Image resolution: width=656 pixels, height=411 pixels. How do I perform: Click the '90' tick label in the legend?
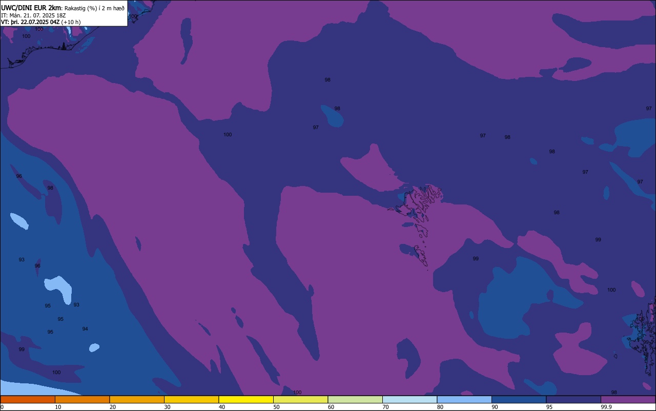point(495,407)
